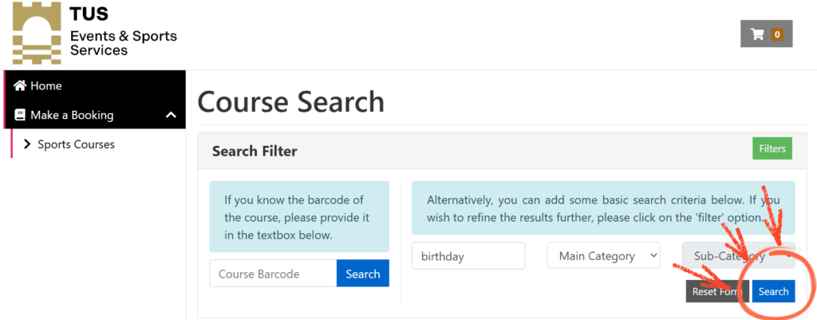Click the "Events & Sports Services" site title

tap(124, 43)
